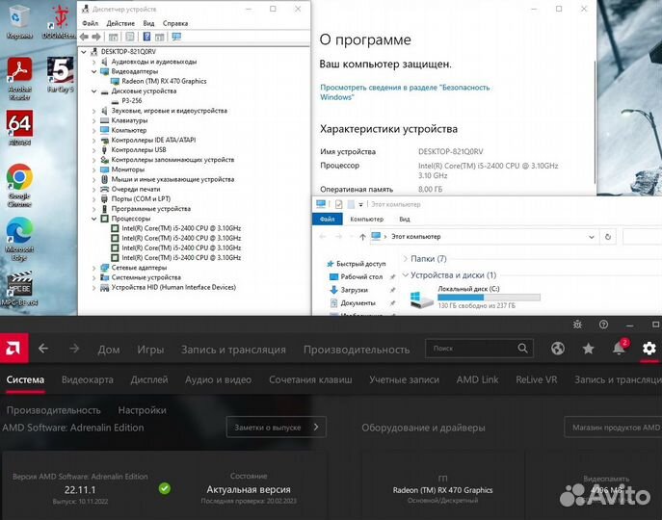Image resolution: width=662 pixels, height=520 pixels.
Task: Click AMD logo in Adrenalin software
Action: (14, 349)
